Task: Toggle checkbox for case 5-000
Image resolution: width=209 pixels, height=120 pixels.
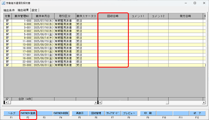Action: click(x=8, y=34)
